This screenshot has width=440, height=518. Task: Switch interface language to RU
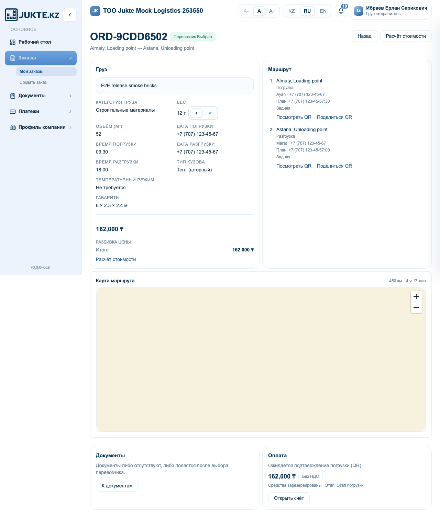coord(307,11)
